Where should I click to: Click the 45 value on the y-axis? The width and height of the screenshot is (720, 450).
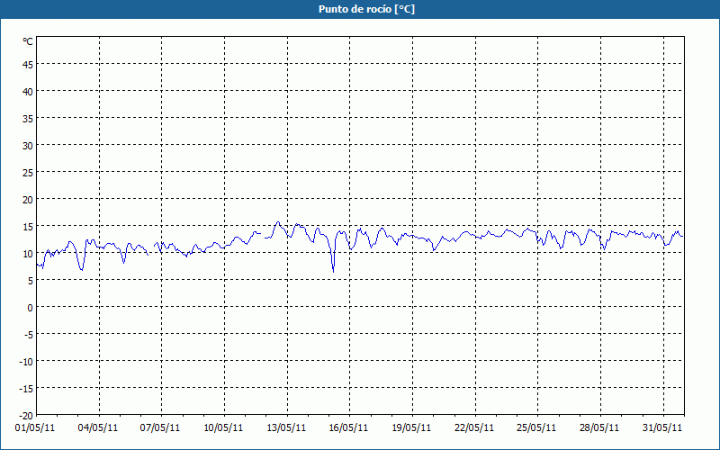pos(28,65)
